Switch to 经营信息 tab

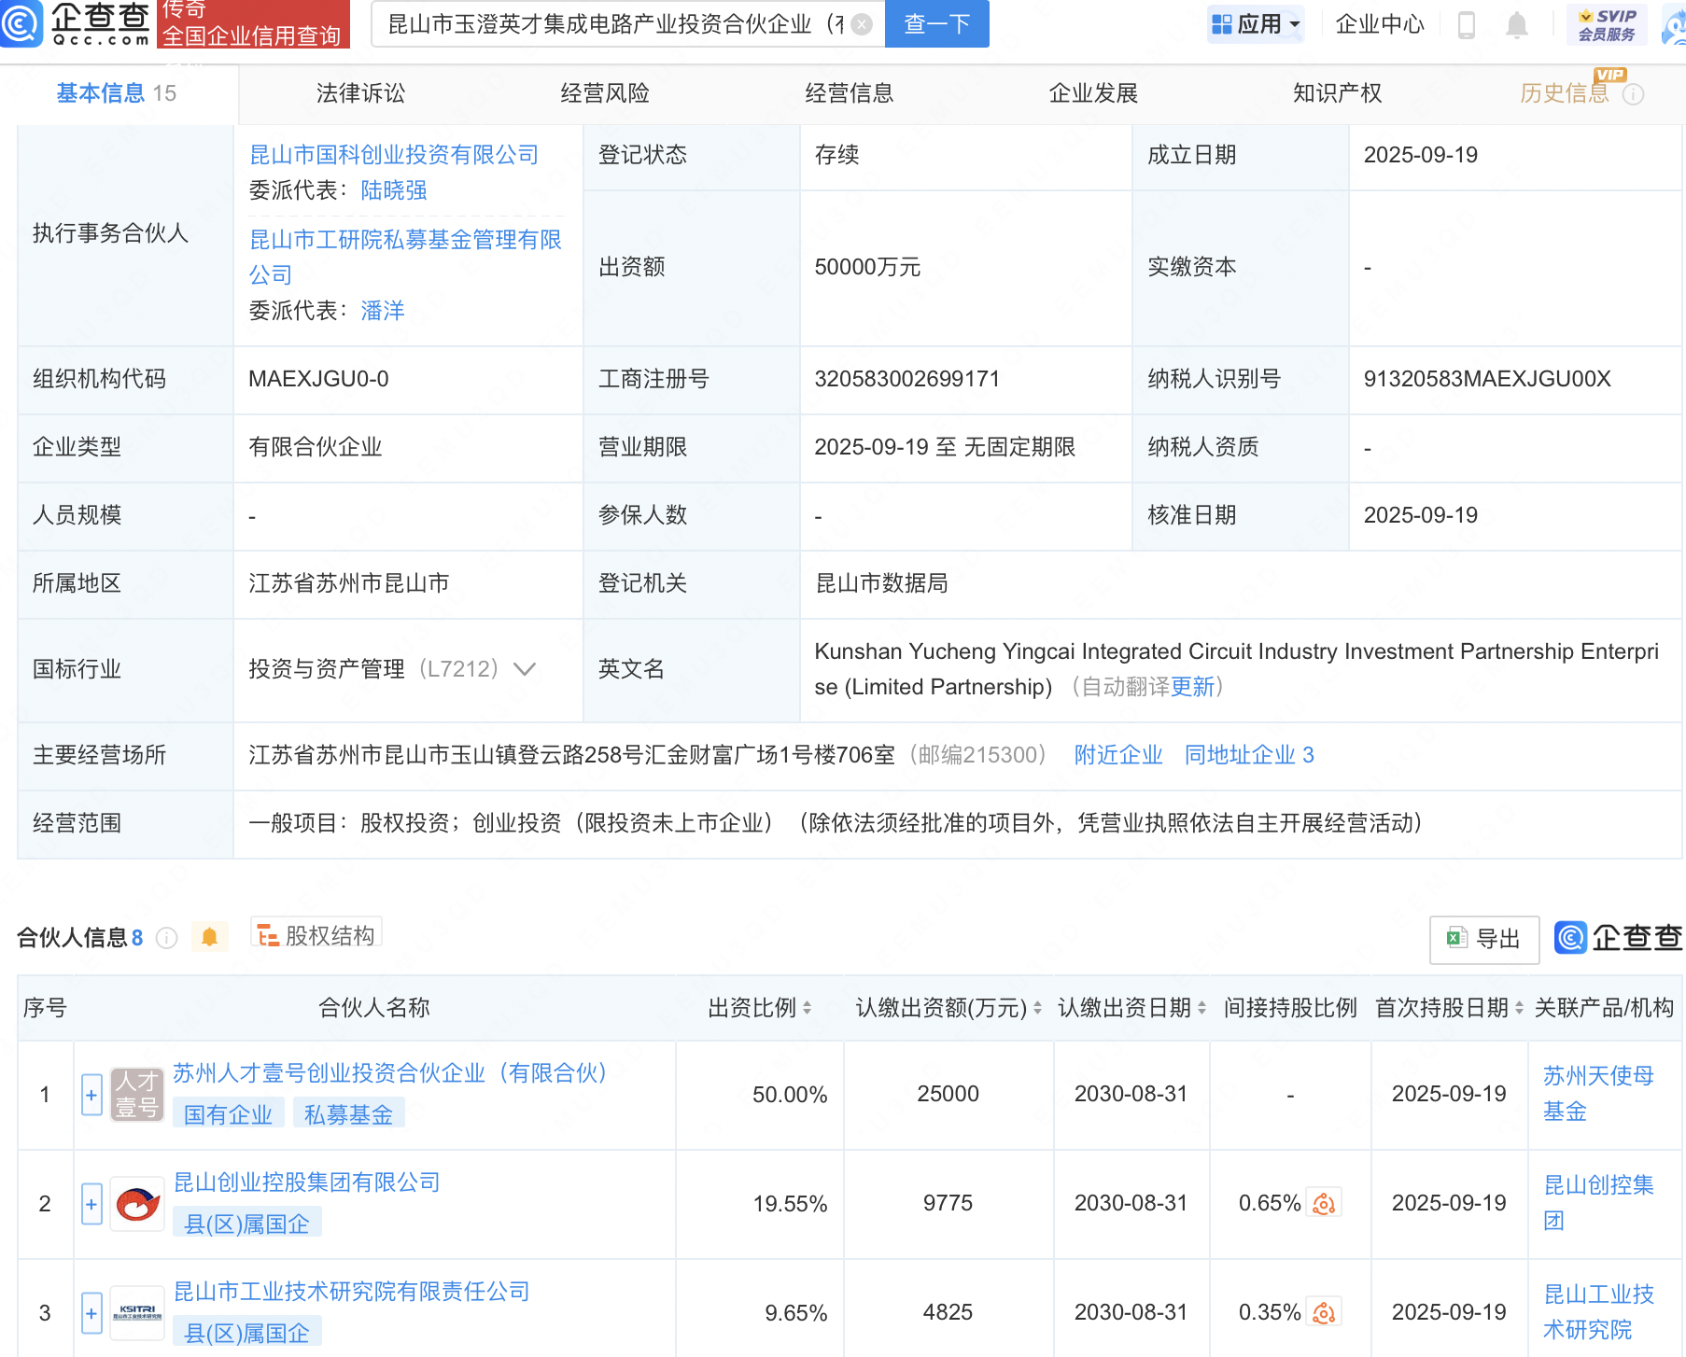click(850, 93)
